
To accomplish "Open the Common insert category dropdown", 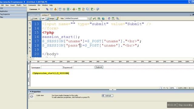I will pos(35,9).
